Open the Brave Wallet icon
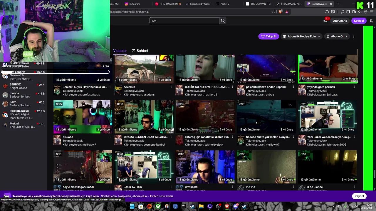This screenshot has width=376, height=211. coord(354,12)
